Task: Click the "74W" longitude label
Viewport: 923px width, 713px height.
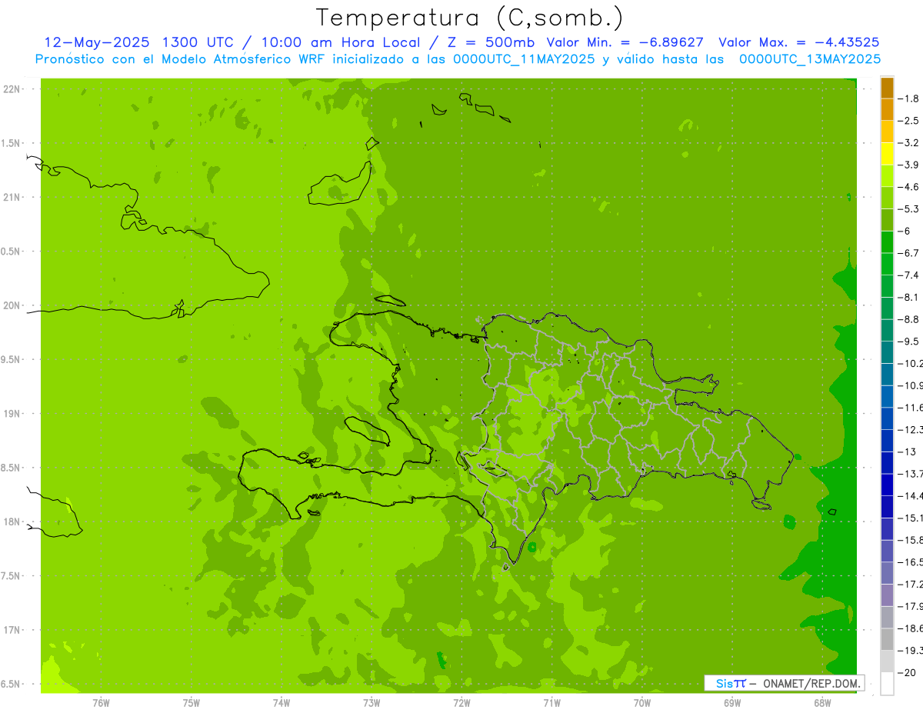Action: [281, 703]
